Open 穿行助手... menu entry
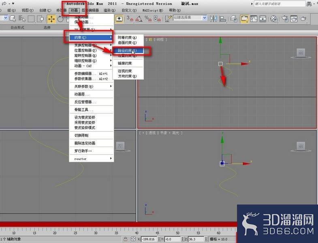The height and width of the screenshot is (243, 318). coord(91,151)
